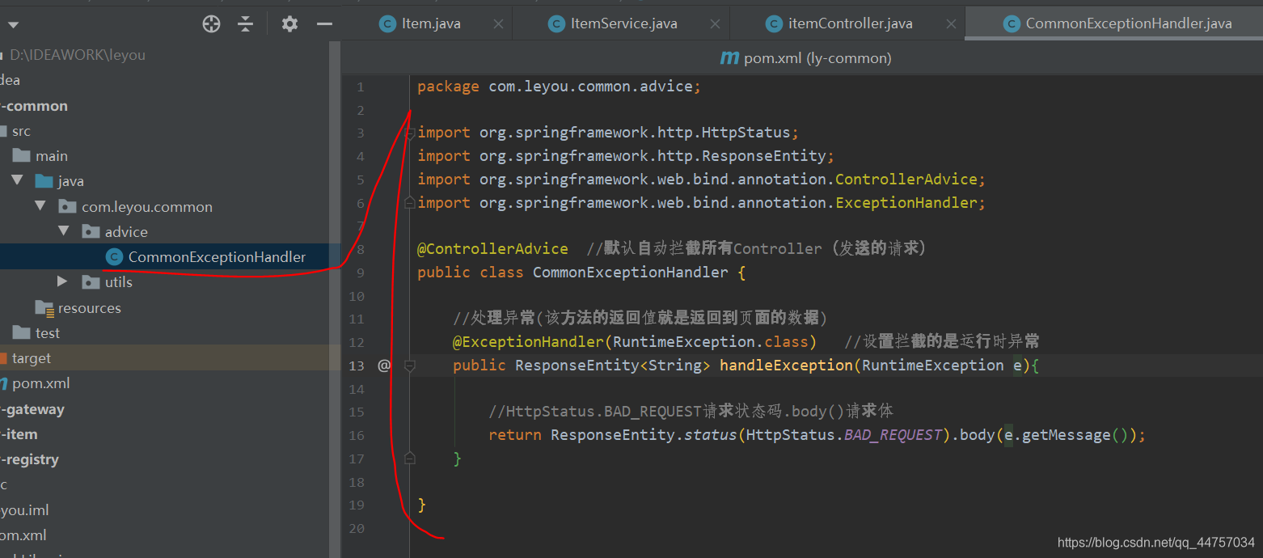Viewport: 1263px width, 558px height.
Task: Click the resources folder icon
Action: [x=44, y=307]
